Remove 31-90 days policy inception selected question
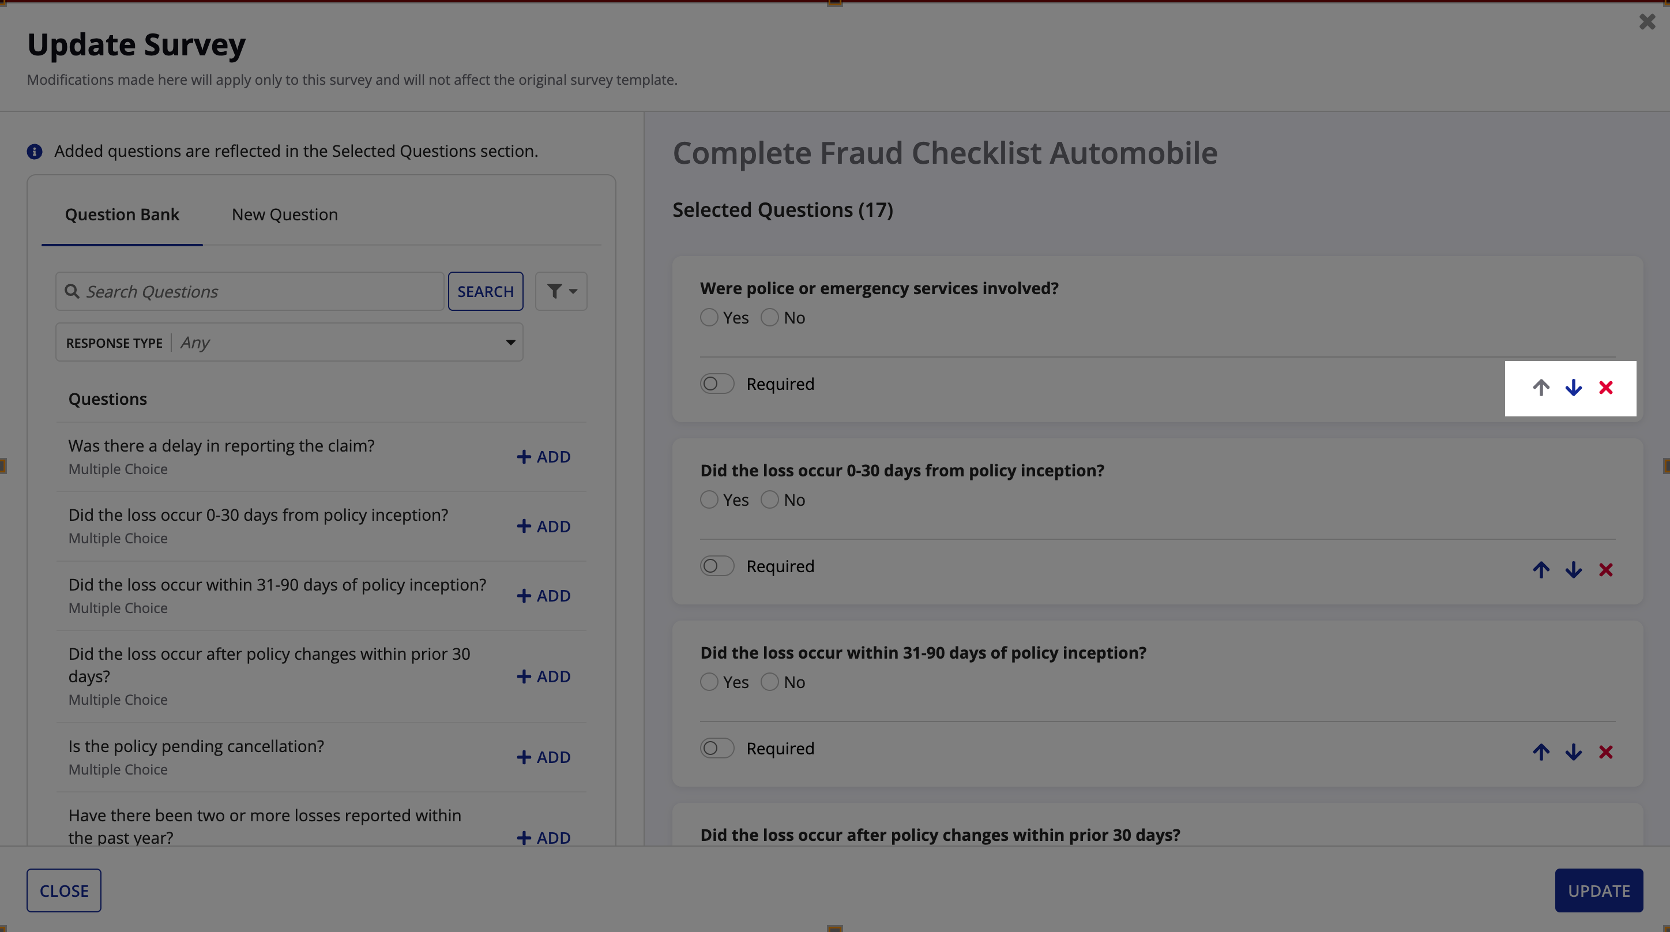Screen dimensions: 1670x932 pos(1606,751)
